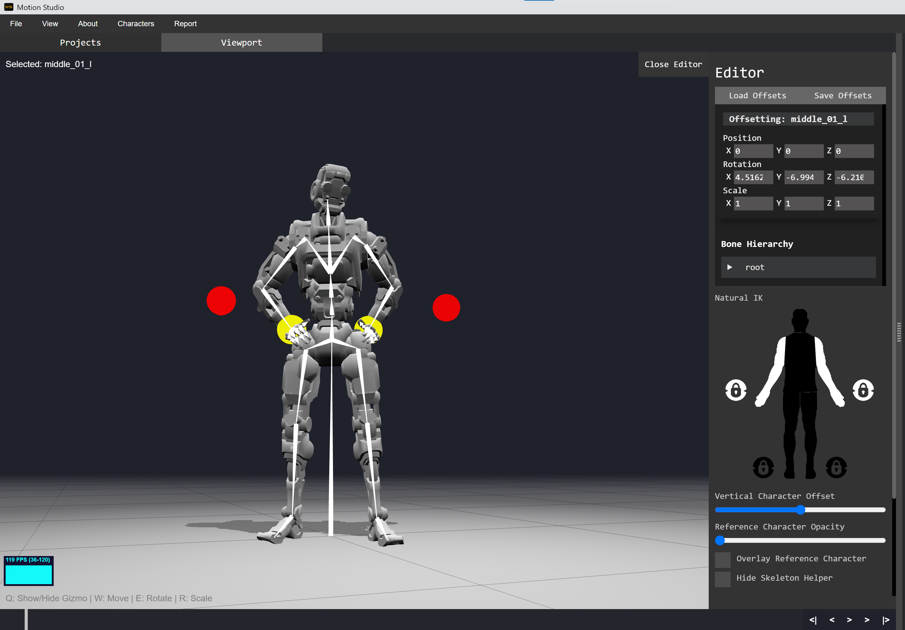Jump to first frame with <| button
The width and height of the screenshot is (905, 630).
(x=813, y=620)
